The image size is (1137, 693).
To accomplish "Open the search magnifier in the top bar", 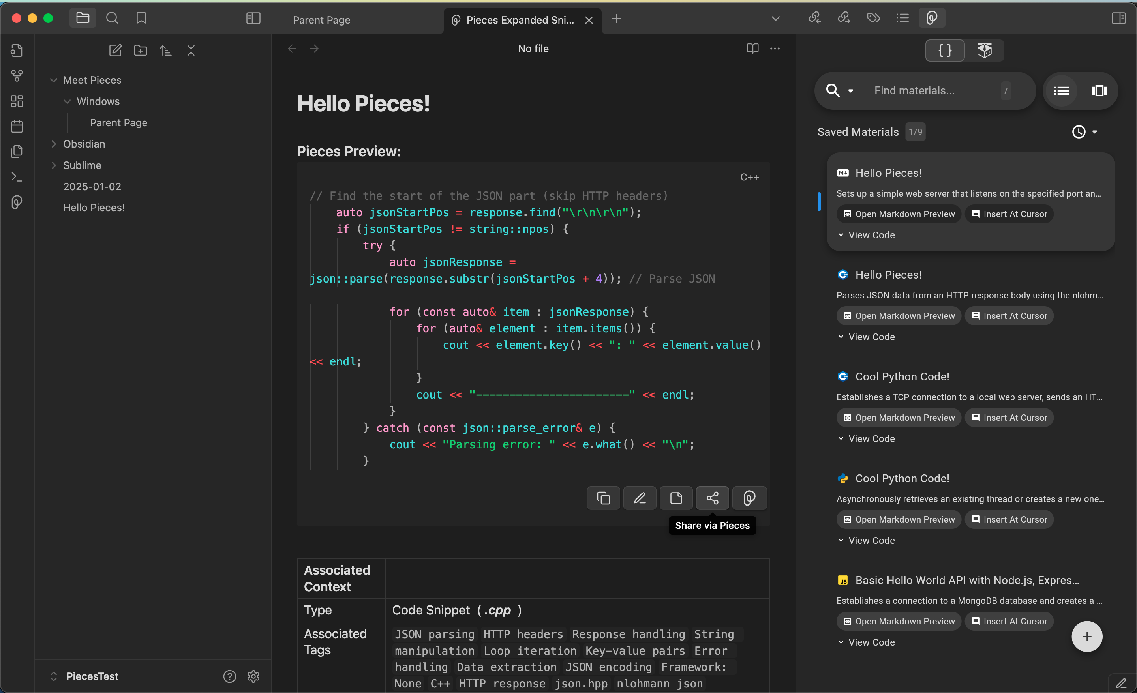I will click(112, 18).
